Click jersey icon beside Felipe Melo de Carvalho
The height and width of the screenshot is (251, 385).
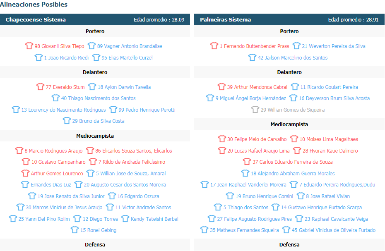click(x=222, y=139)
